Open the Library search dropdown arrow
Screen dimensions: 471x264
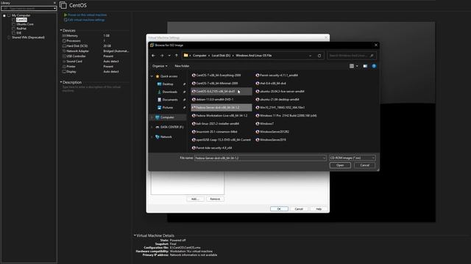[x=54, y=8]
